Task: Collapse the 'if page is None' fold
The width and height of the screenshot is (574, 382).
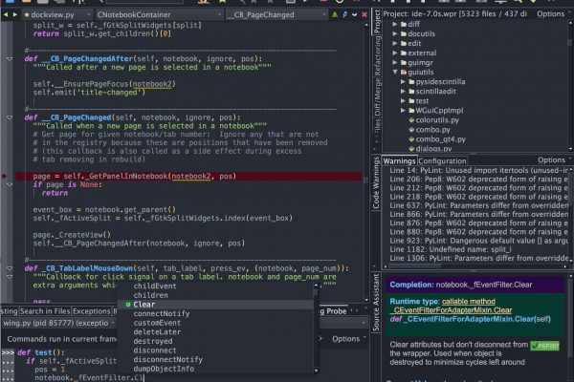Action: pyautogui.click(x=10, y=185)
